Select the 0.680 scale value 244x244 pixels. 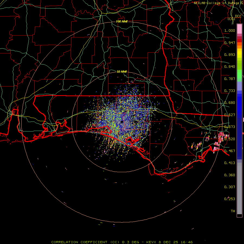[230, 103]
